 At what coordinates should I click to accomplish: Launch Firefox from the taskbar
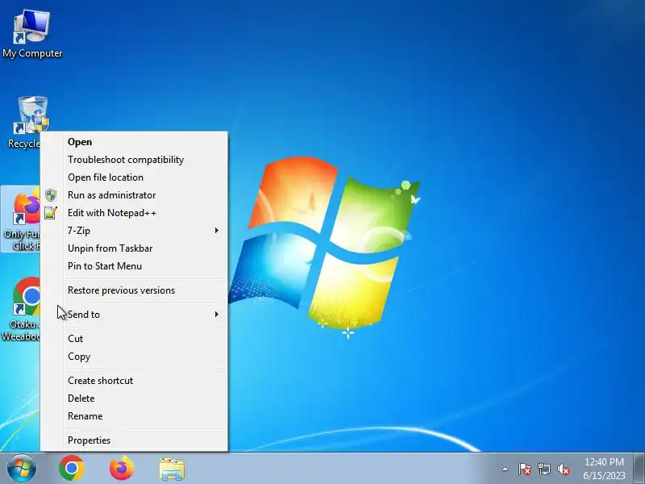click(122, 469)
